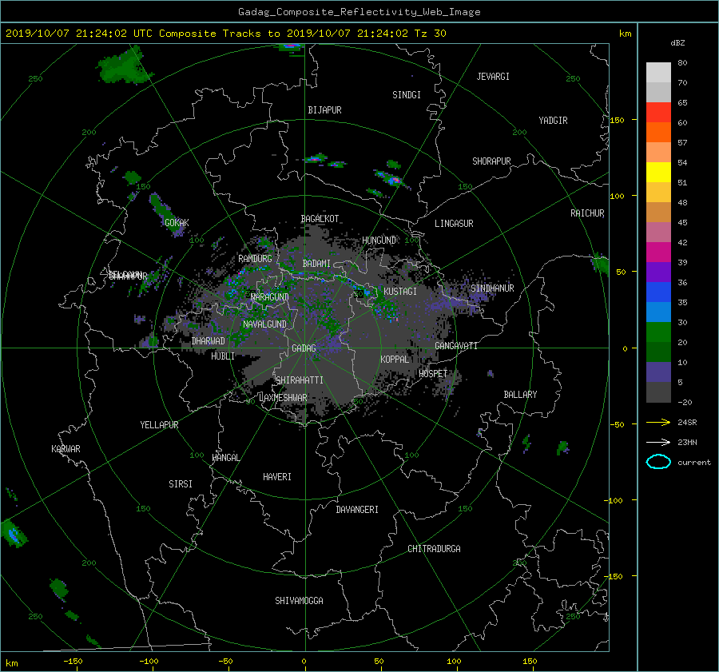Screen dimensions: 719x672
Task: Click the GANGAVATI label
Action: (456, 346)
